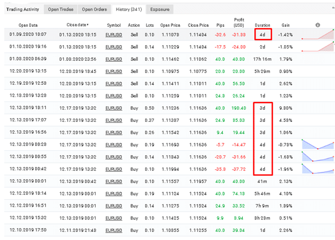The height and width of the screenshot is (240, 335).
Task: Open EURUSD link for trade opened 12.10.2019 17:50
Action: (x=114, y=230)
